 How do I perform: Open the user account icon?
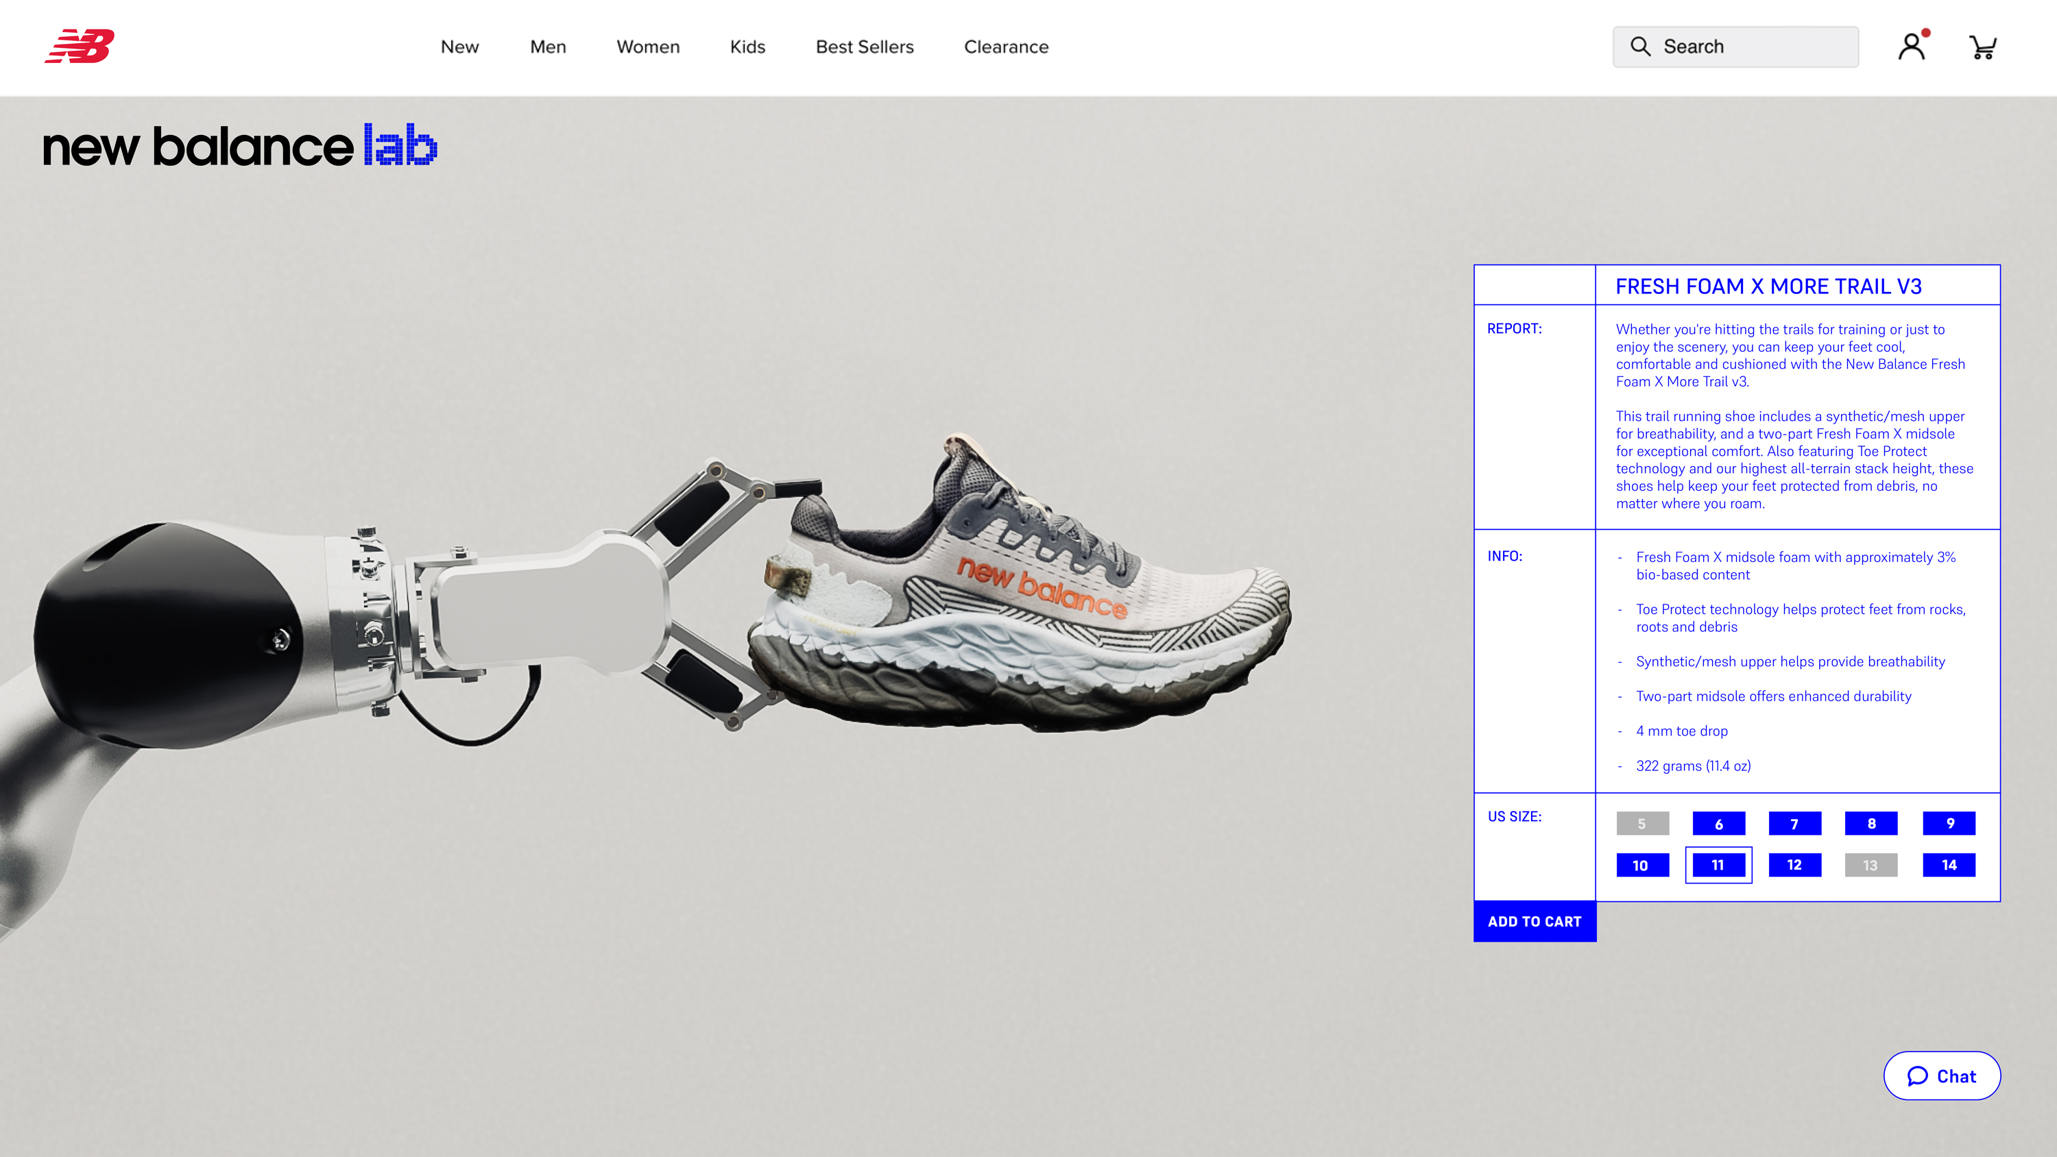[1912, 47]
